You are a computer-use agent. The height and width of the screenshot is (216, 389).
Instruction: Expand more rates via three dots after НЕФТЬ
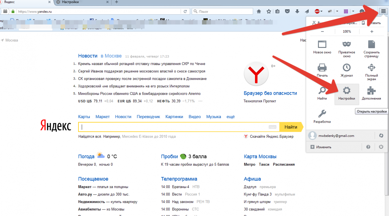tap(200, 101)
